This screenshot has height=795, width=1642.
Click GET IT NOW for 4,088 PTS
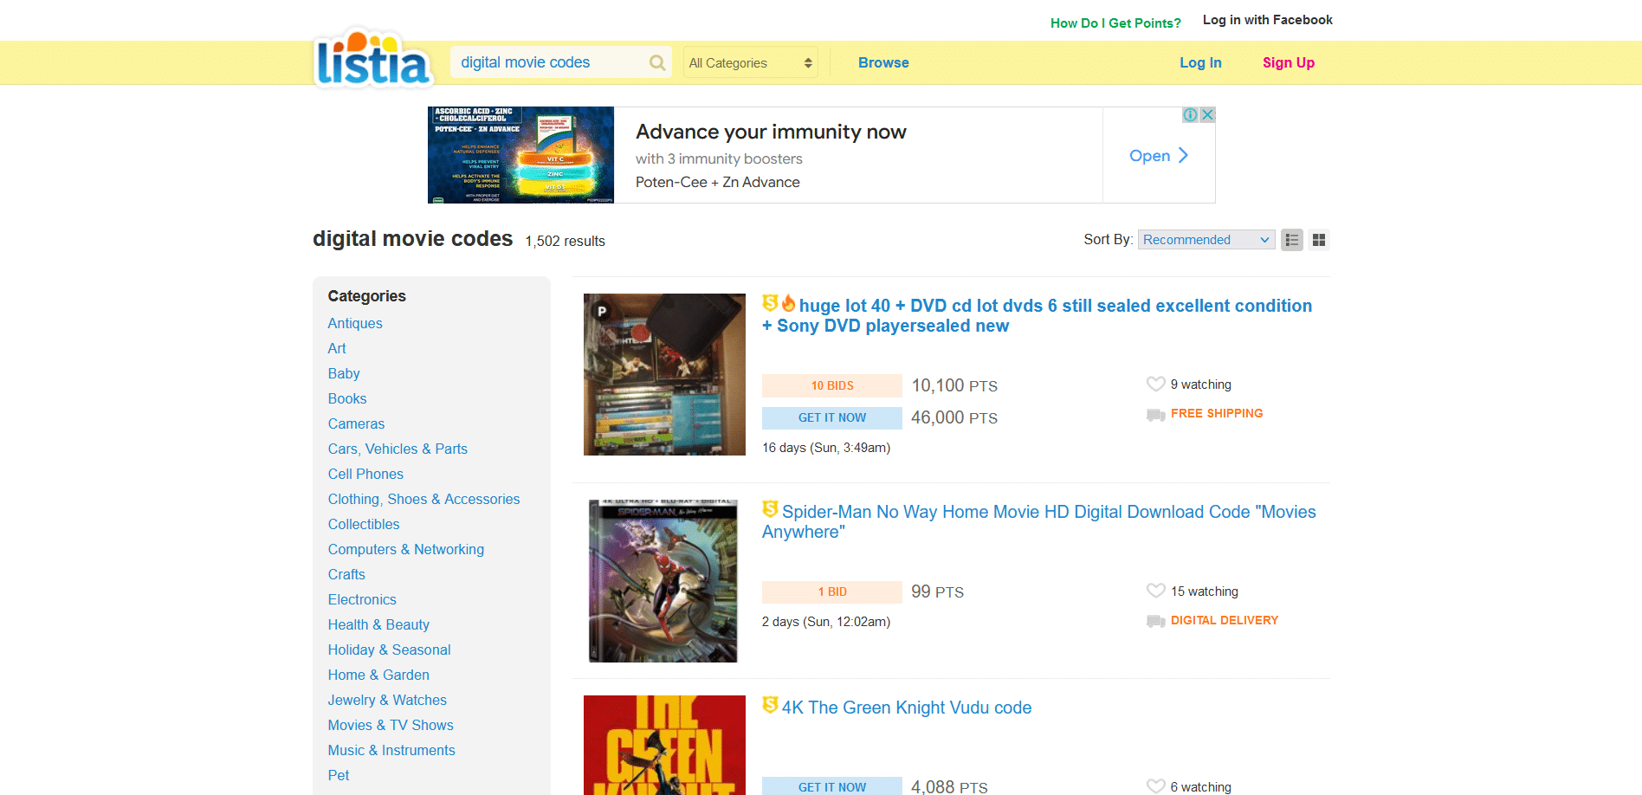coord(831,786)
